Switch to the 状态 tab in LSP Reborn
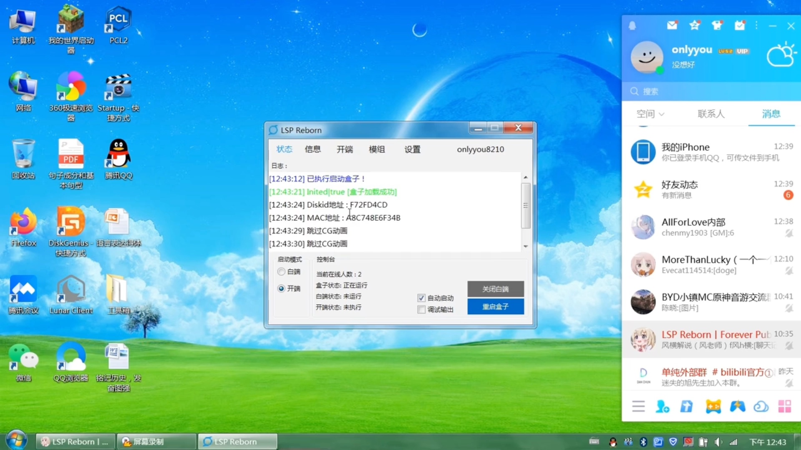This screenshot has height=450, width=801. [284, 149]
